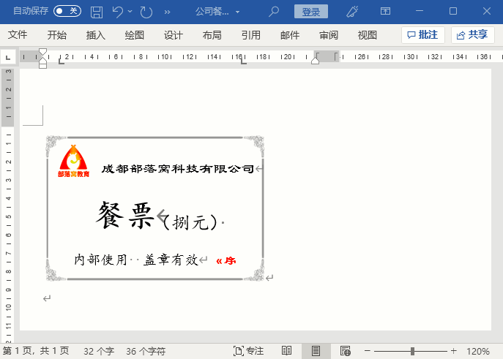Switch to Read Mode view icon
Viewport: 503px width, 359px height.
pyautogui.click(x=286, y=351)
